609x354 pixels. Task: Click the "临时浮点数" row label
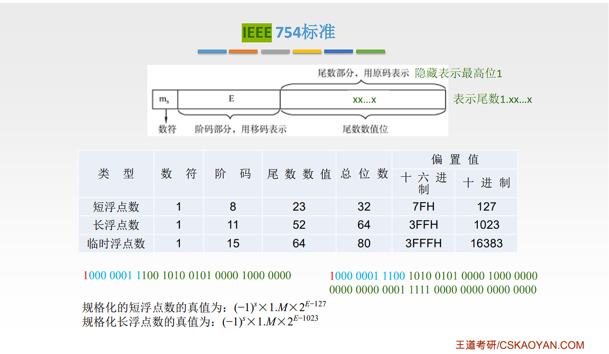116,243
